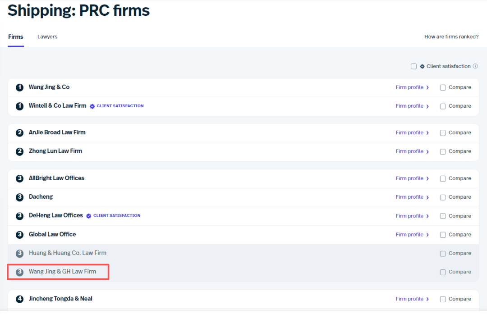Click rank 2 badge beside AnJie Broad Law Firm
Image resolution: width=487 pixels, height=314 pixels.
[x=19, y=133]
